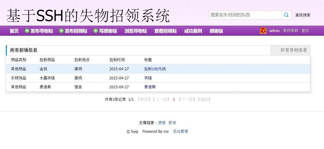Open the 泰迪熊 post details
This screenshot has height=149, width=324.
click(150, 87)
